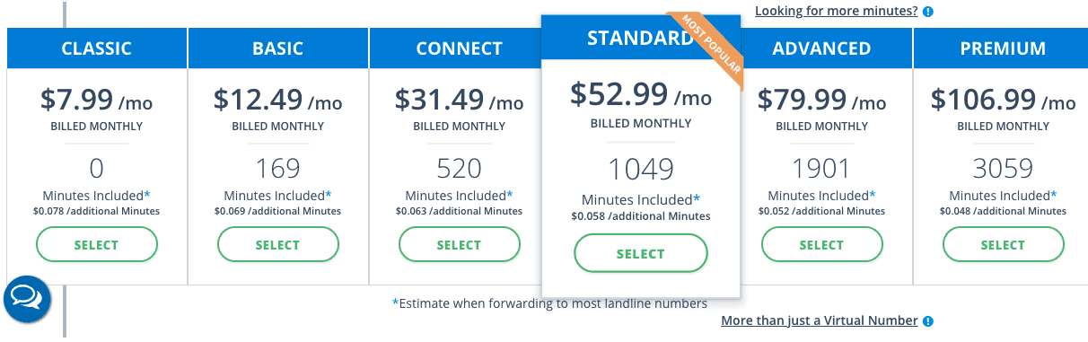Select the Advanced plan

click(822, 245)
